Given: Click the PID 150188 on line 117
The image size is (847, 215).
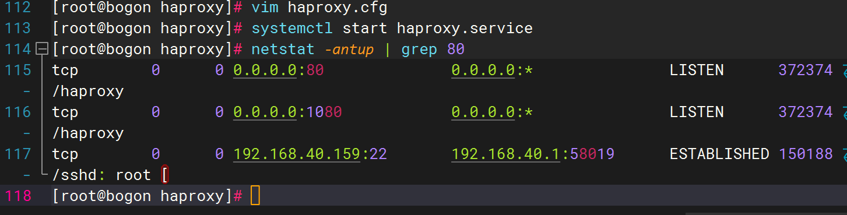Looking at the screenshot, I should (806, 154).
